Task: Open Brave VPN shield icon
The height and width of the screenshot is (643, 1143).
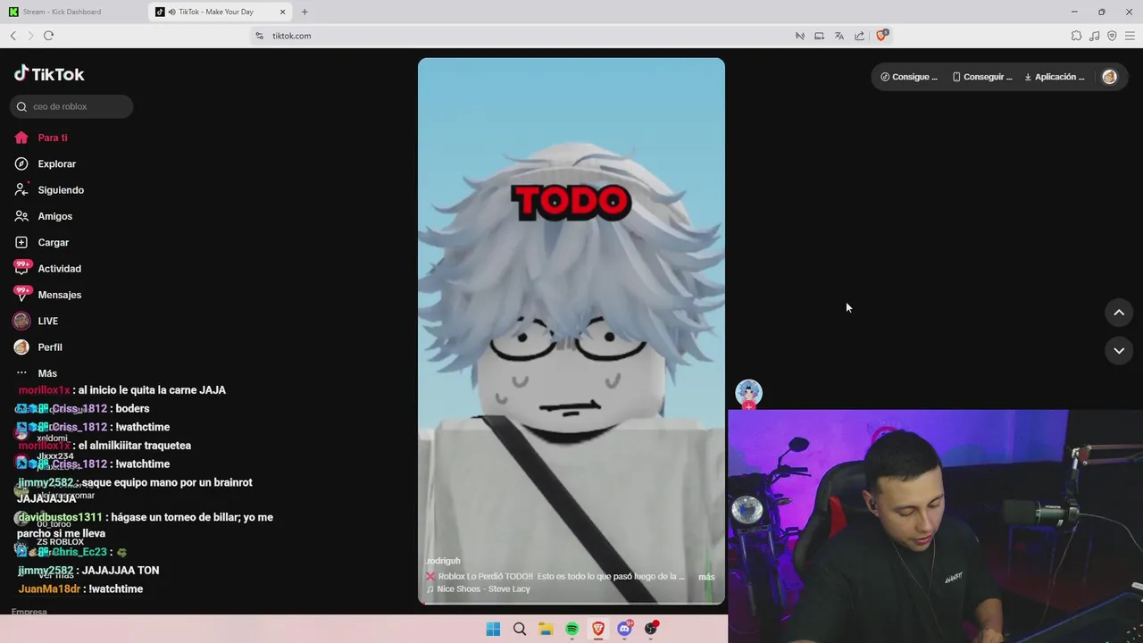Action: click(x=1112, y=36)
